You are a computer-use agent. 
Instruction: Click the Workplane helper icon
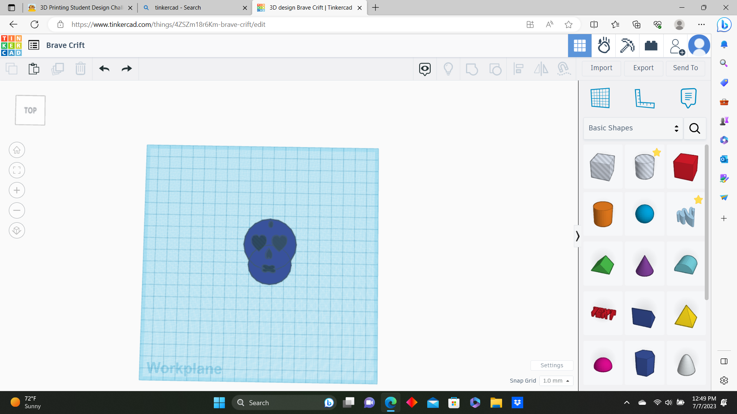pyautogui.click(x=600, y=98)
